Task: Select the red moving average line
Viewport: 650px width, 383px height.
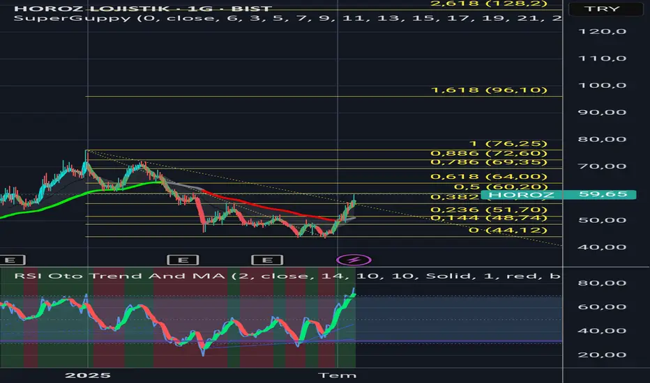Action: point(279,210)
